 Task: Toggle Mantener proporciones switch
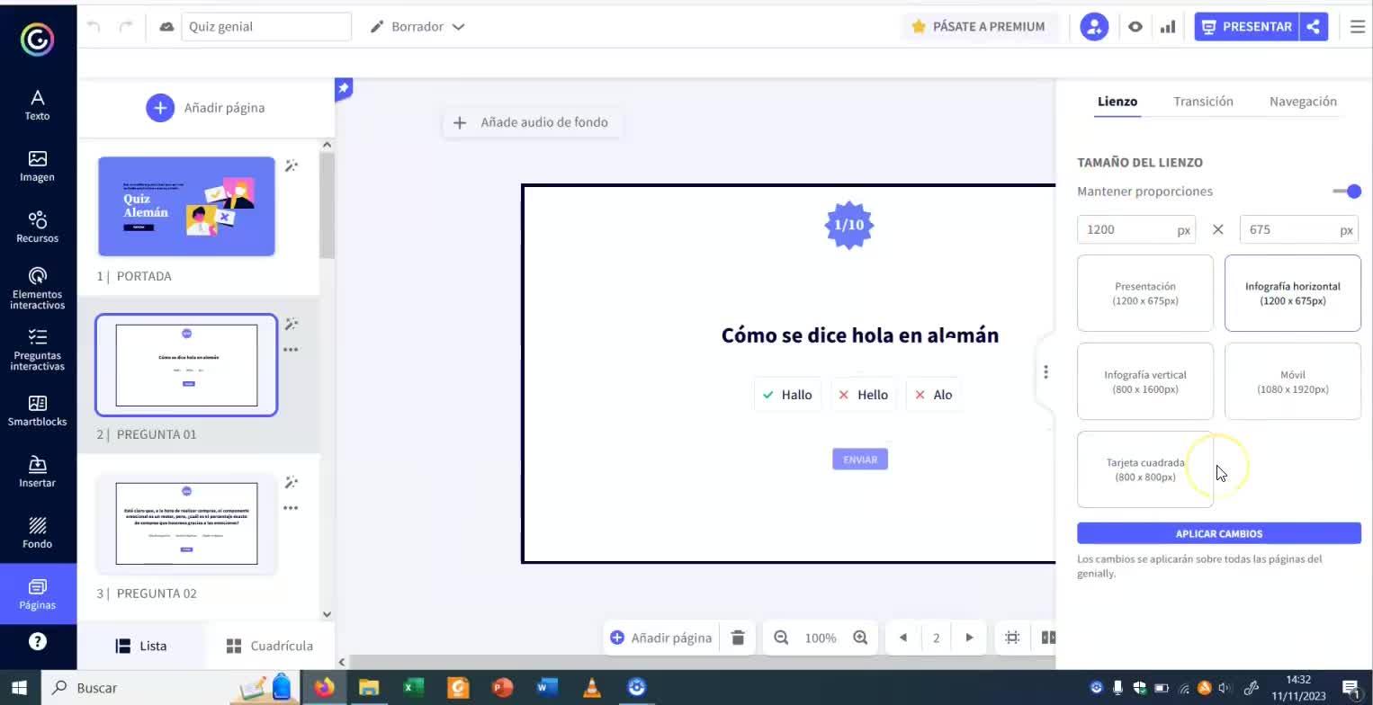coord(1347,192)
